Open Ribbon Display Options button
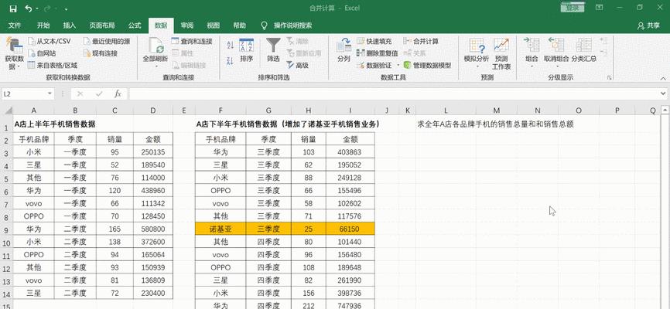 click(600, 8)
